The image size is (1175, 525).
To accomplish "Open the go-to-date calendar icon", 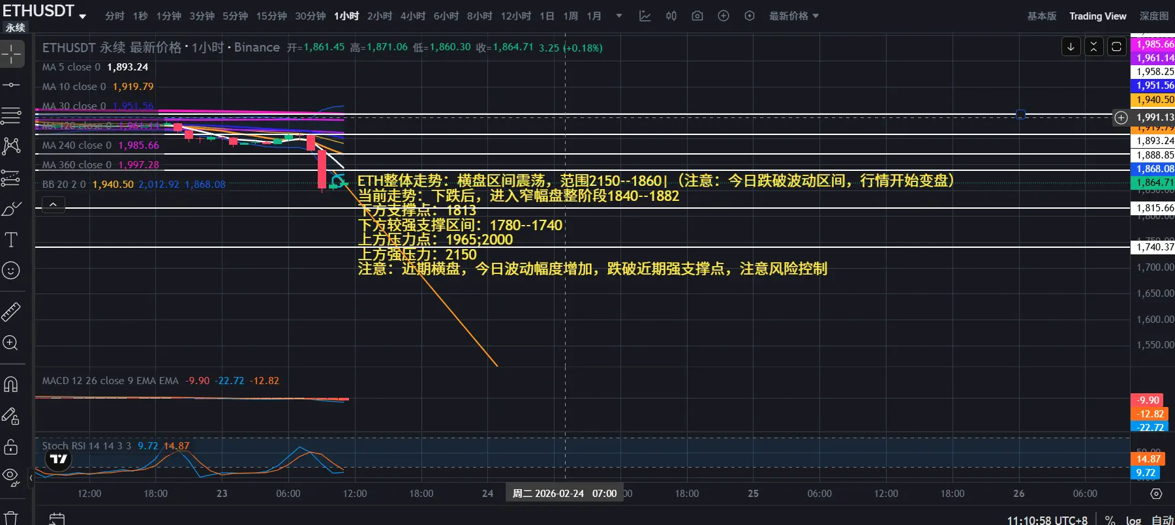I will (57, 518).
